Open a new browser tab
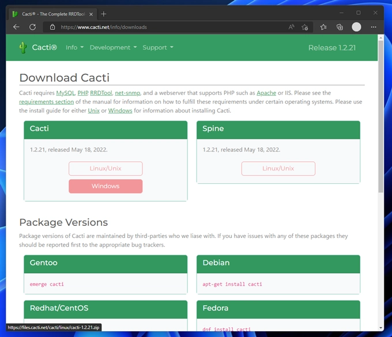The height and width of the screenshot is (337, 392). point(104,14)
